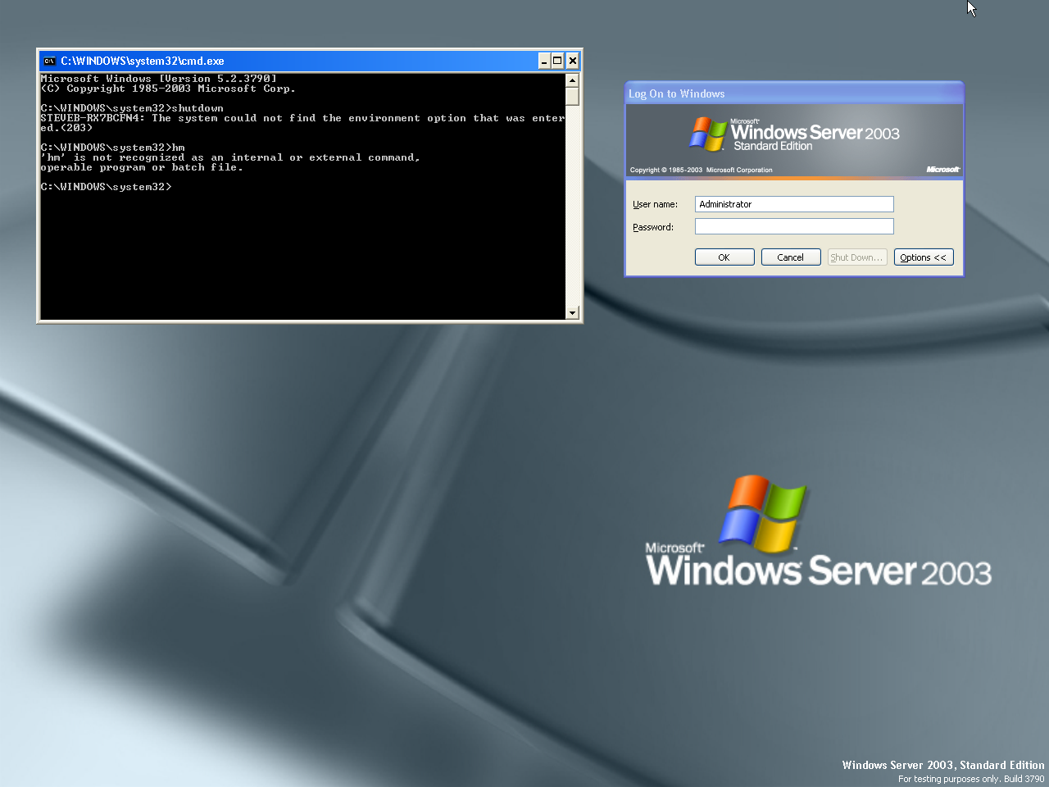Click the "'hm' is not recognized" error line
Viewport: 1049px width, 787px height.
230,157
